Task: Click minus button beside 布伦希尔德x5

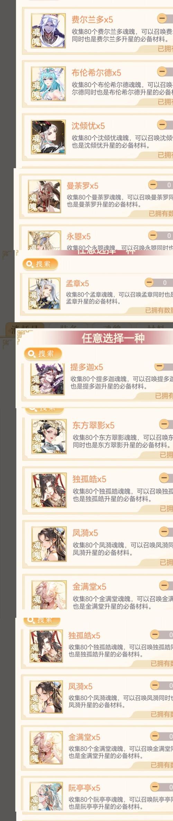Action: click(x=162, y=71)
